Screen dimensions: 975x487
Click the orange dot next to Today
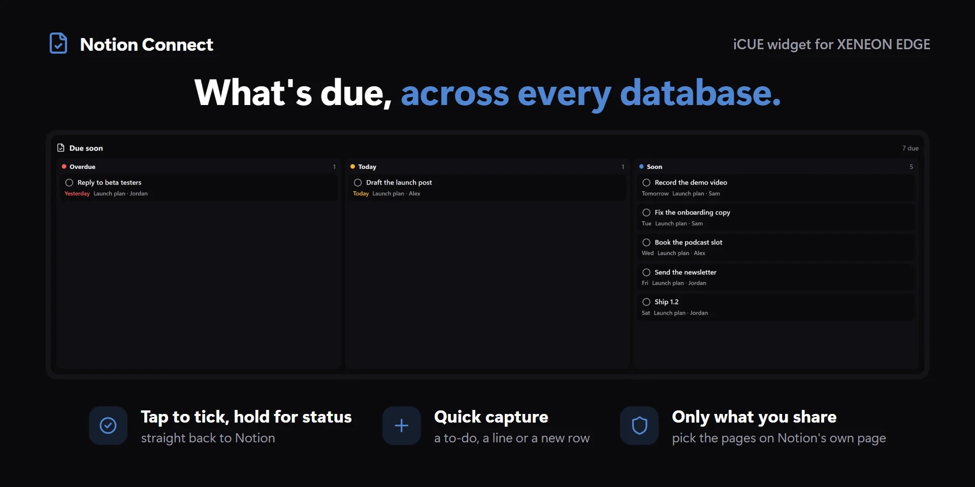point(352,166)
